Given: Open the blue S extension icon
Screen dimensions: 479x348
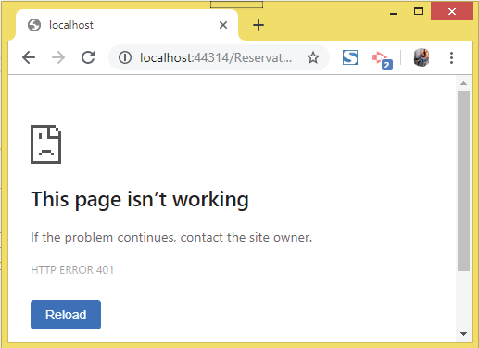Looking at the screenshot, I should pyautogui.click(x=350, y=57).
